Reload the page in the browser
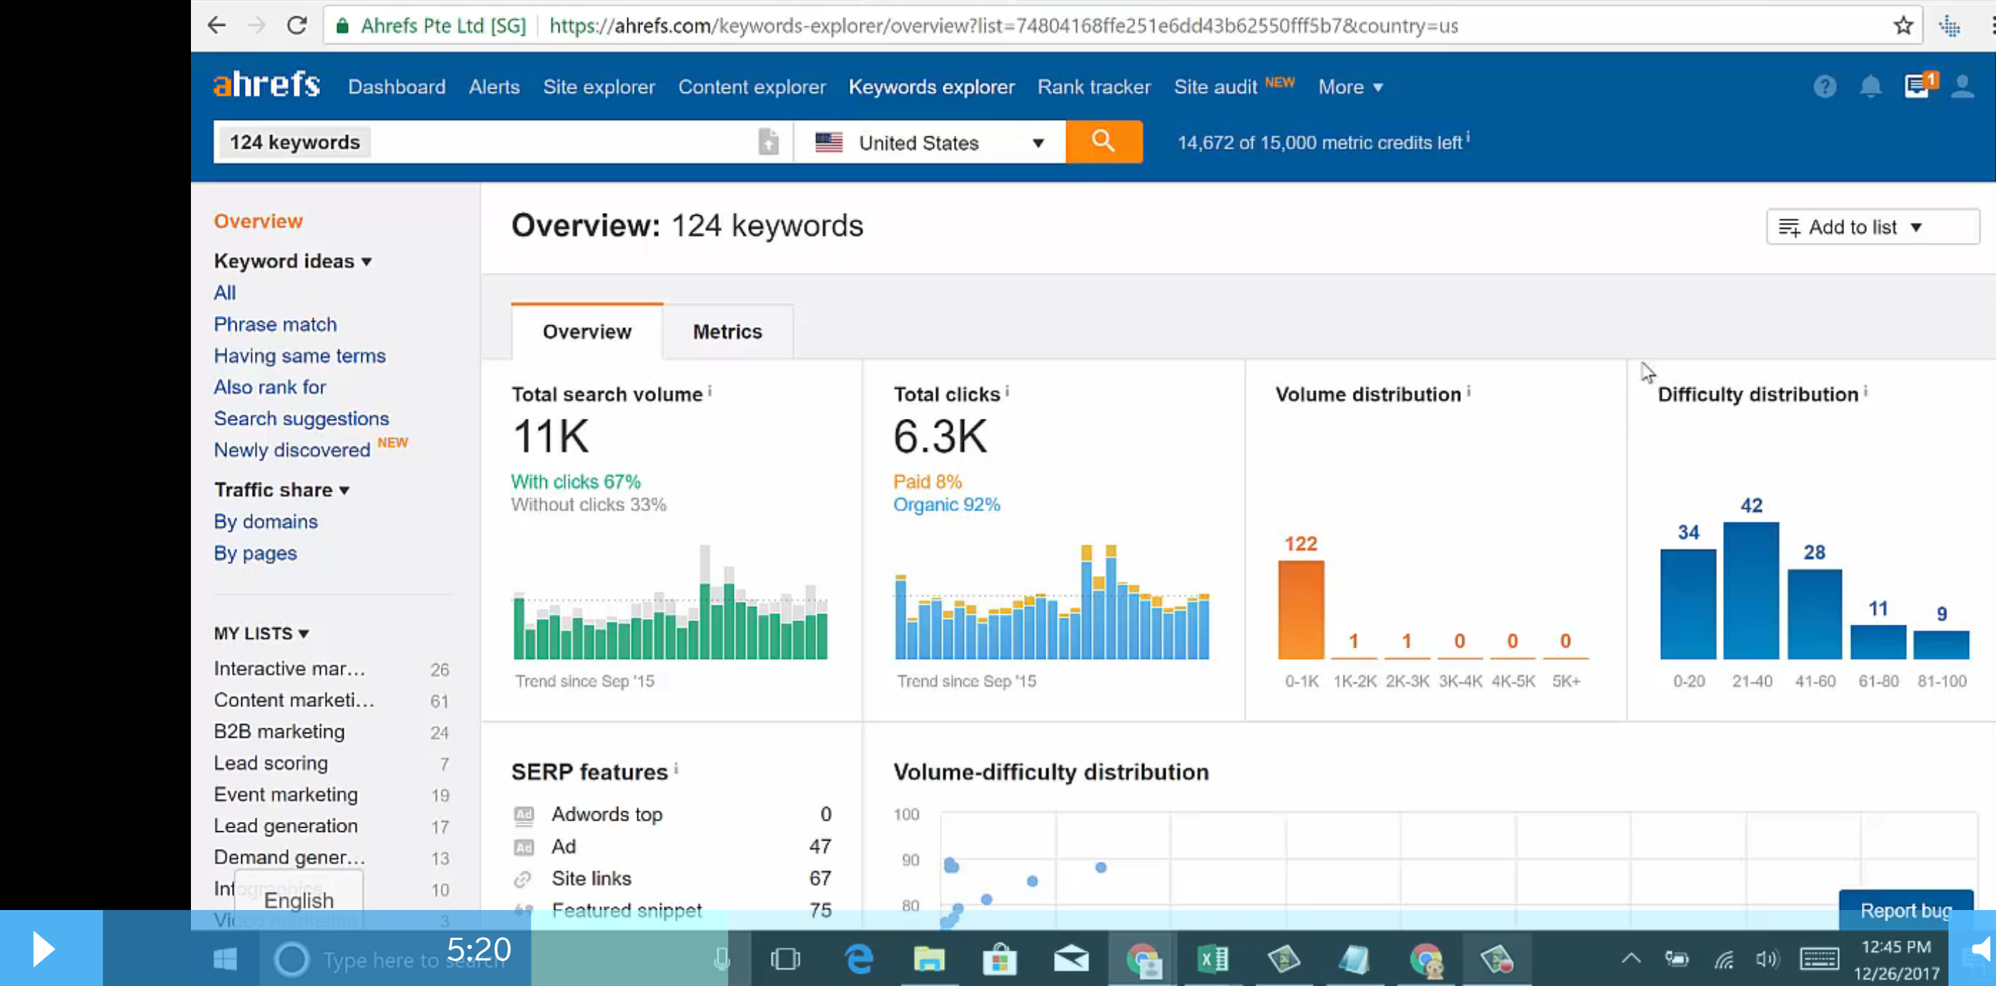1996x986 pixels. click(x=297, y=26)
